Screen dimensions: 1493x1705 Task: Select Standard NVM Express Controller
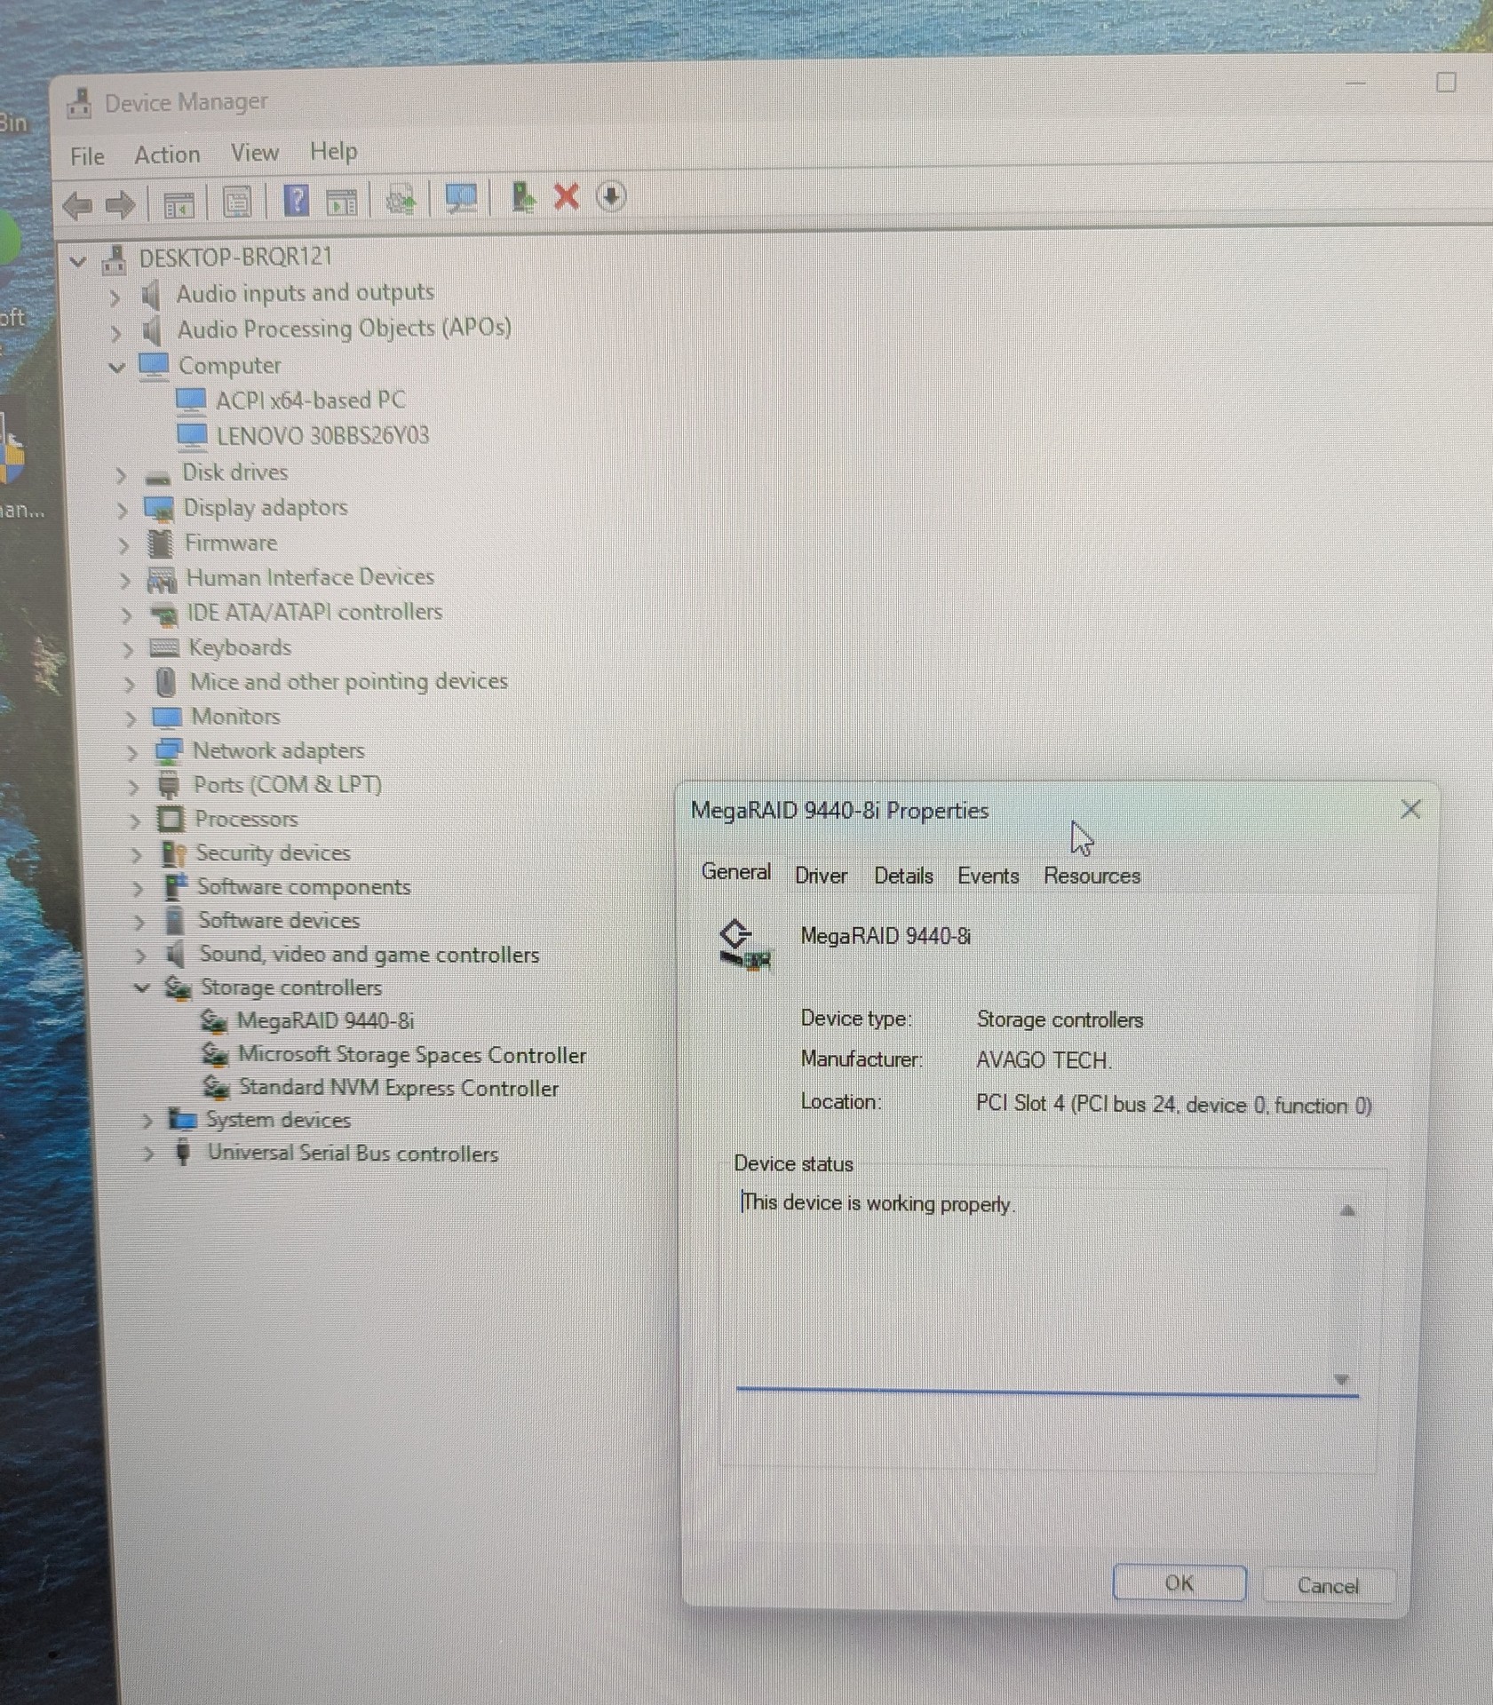pos(399,1088)
